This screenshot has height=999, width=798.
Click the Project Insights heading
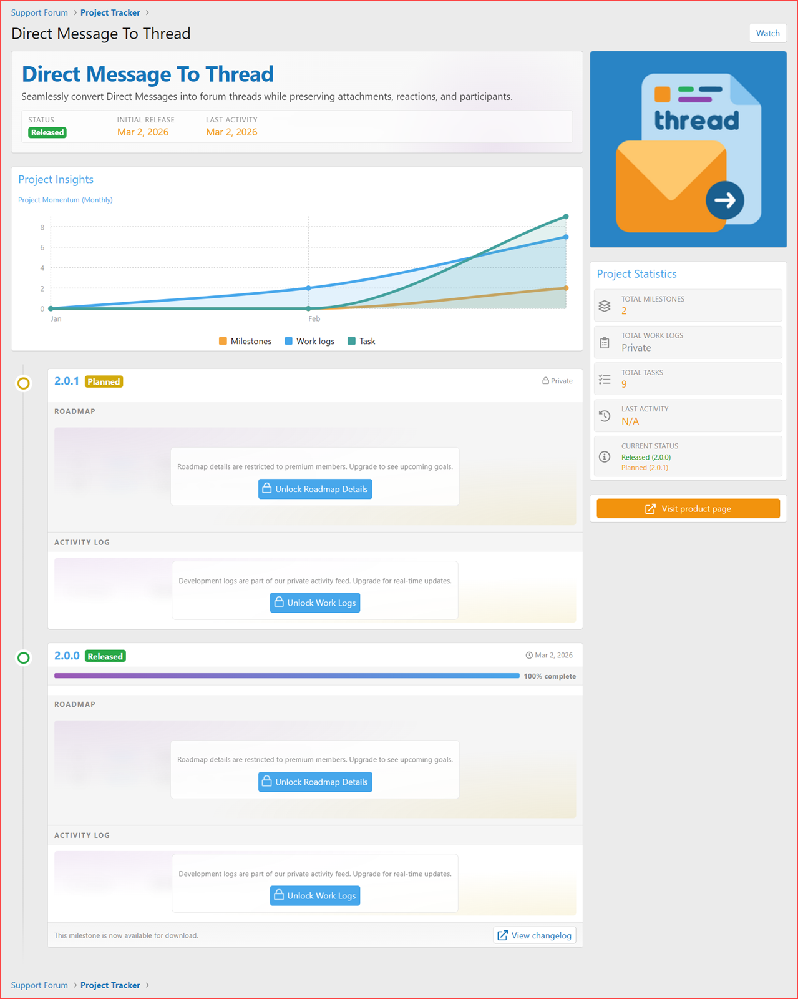click(x=56, y=179)
